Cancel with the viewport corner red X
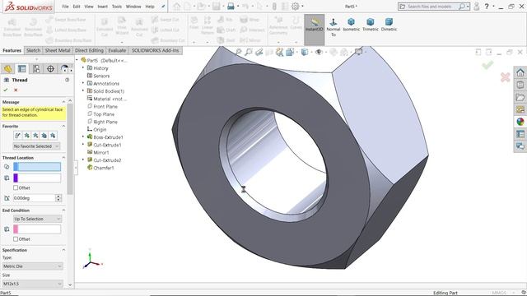 (x=505, y=77)
